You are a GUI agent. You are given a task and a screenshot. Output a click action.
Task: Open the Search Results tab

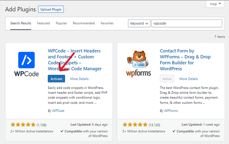20,23
